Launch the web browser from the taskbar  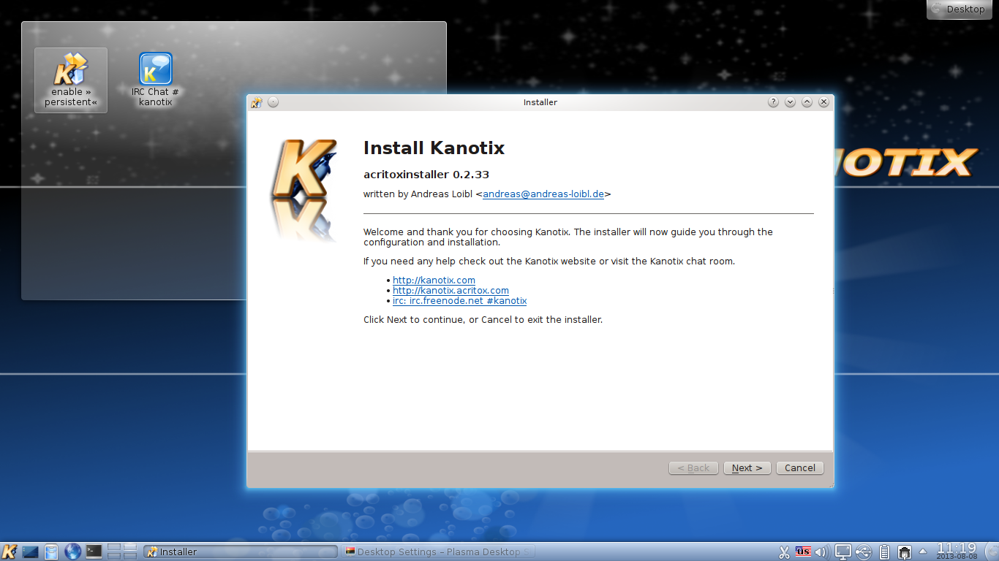72,552
